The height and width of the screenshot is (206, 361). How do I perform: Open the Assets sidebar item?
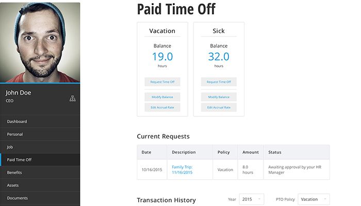(x=13, y=185)
